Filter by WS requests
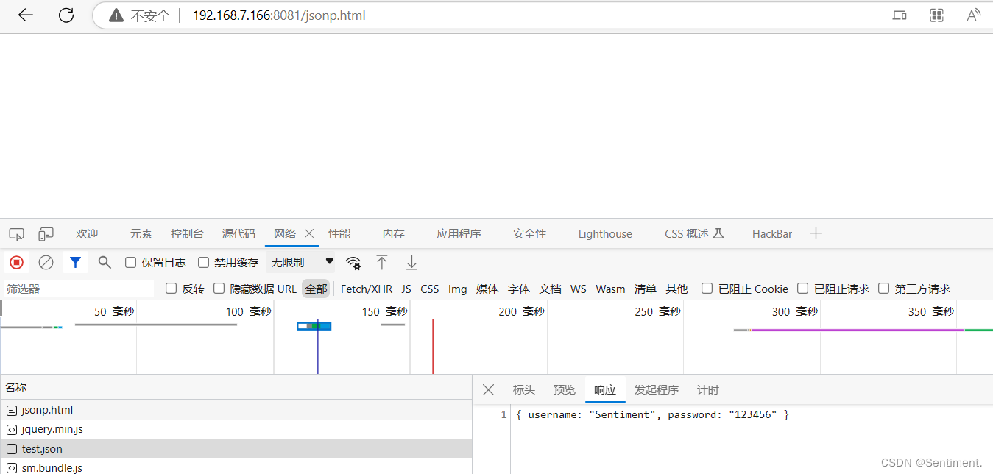Viewport: 993px width, 474px height. point(579,289)
